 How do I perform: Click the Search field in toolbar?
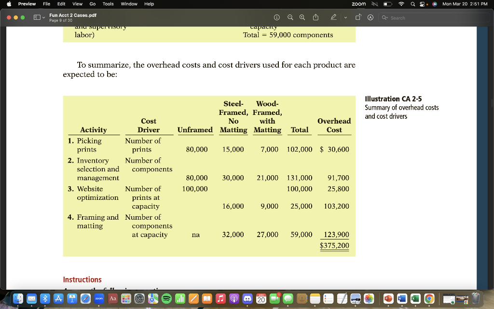point(434,18)
